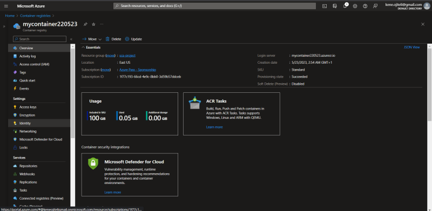Click the ACR Tasks card icon
The height and width of the screenshot is (211, 432).
pyautogui.click(x=195, y=103)
